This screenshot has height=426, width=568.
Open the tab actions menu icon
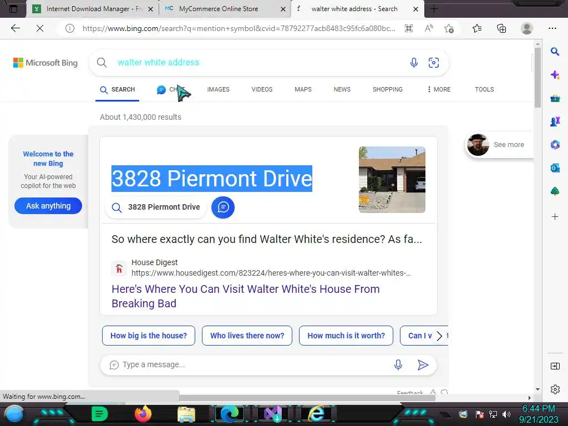[13, 9]
